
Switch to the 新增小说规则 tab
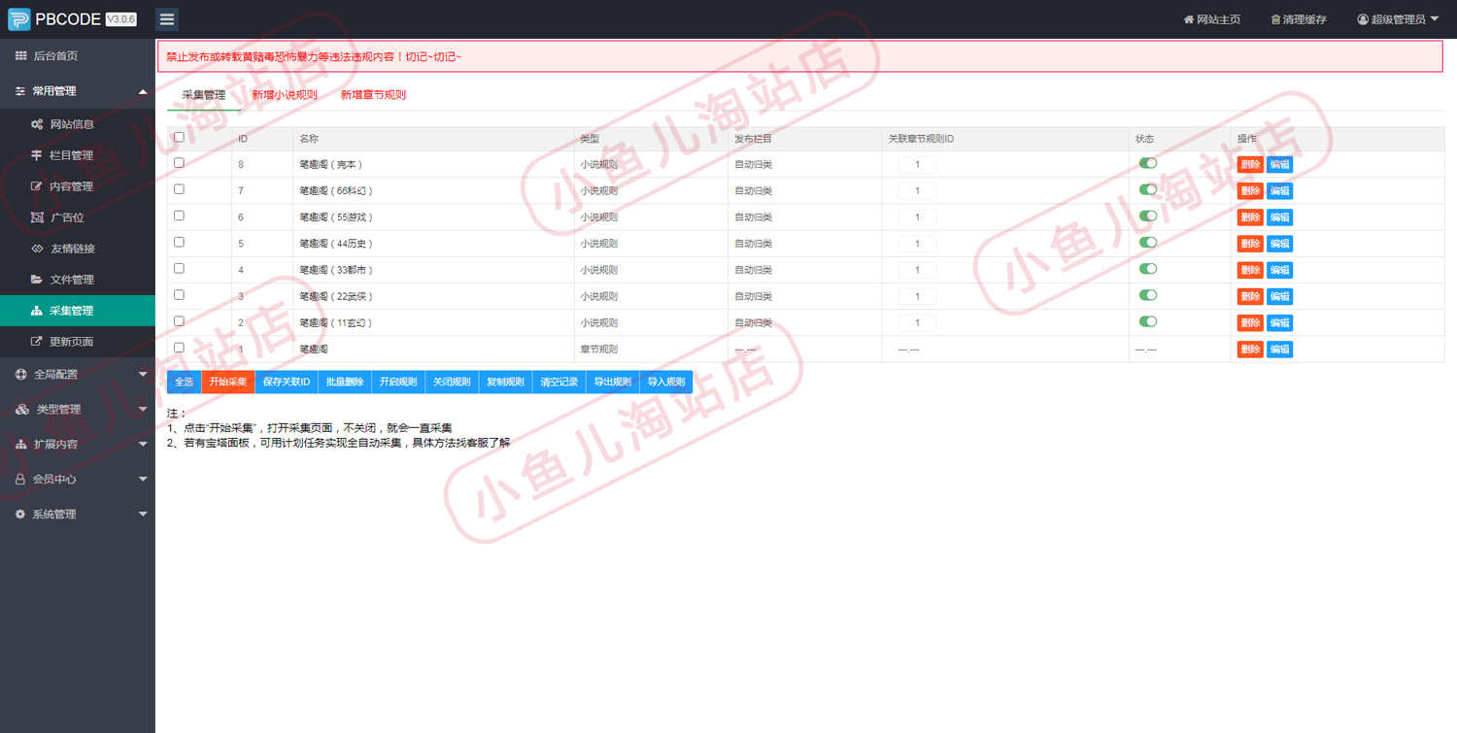(x=285, y=95)
